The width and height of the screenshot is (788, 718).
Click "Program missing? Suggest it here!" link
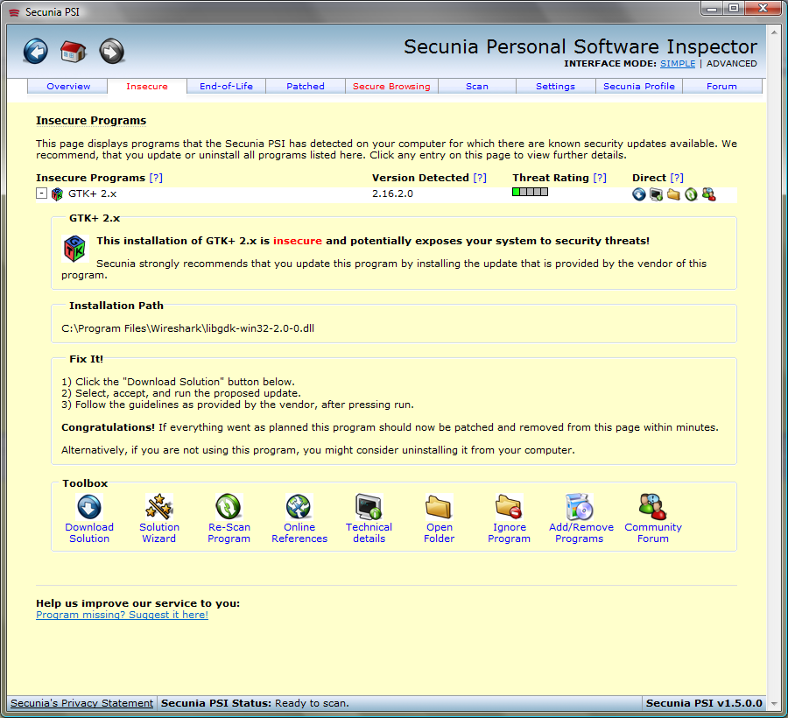[x=122, y=615]
